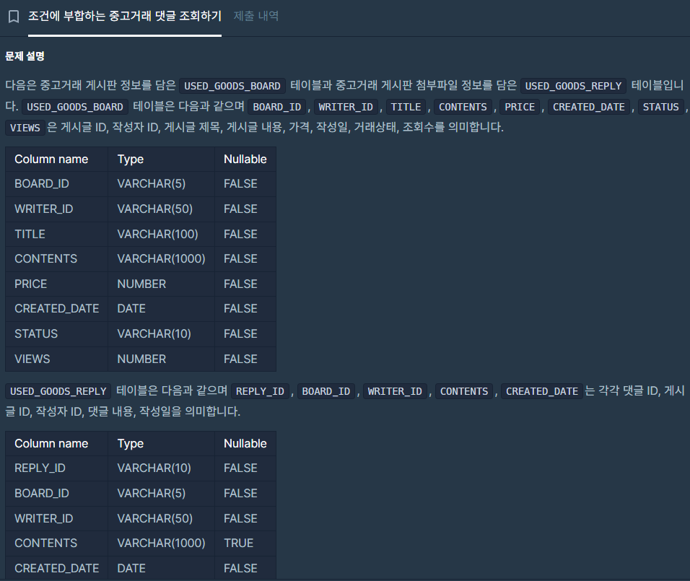The image size is (690, 581).
Task: Click the STATUS cell in the board table
Action: pyautogui.click(x=56, y=333)
